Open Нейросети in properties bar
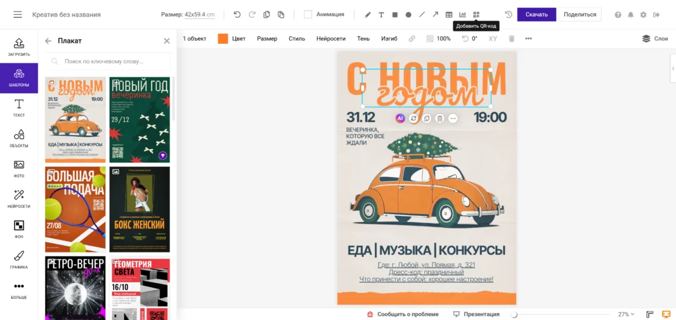Image resolution: width=676 pixels, height=320 pixels. tap(331, 39)
